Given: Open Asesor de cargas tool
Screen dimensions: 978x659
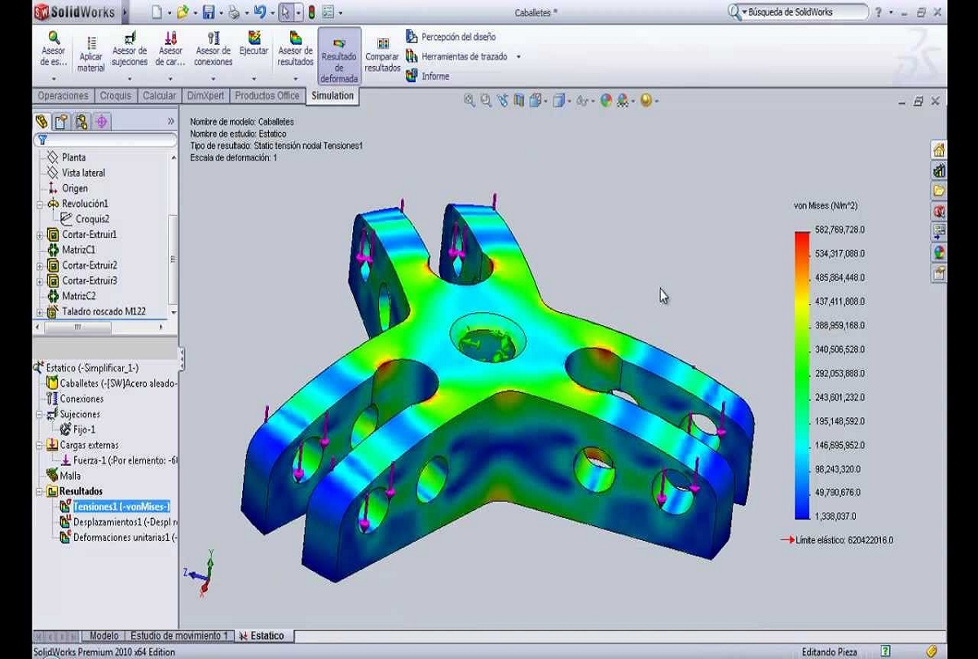Looking at the screenshot, I should coord(170,49).
